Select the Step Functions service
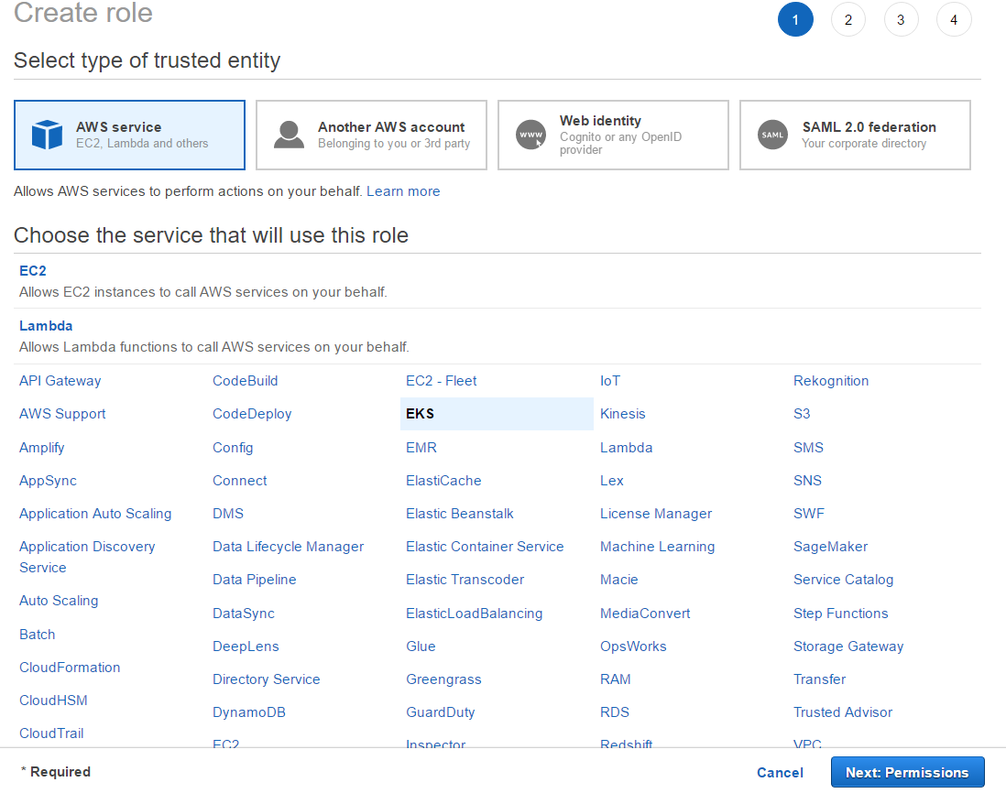The width and height of the screenshot is (1006, 793). point(840,614)
